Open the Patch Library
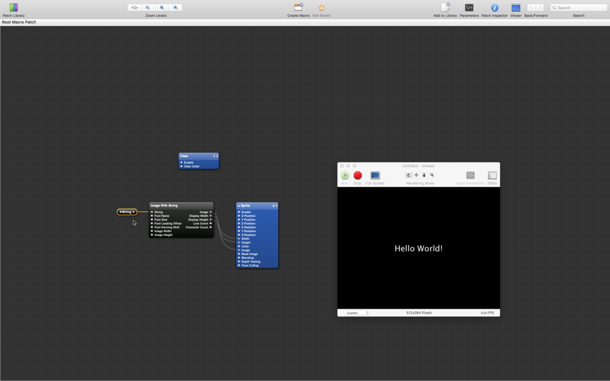The height and width of the screenshot is (381, 610). pos(14,7)
